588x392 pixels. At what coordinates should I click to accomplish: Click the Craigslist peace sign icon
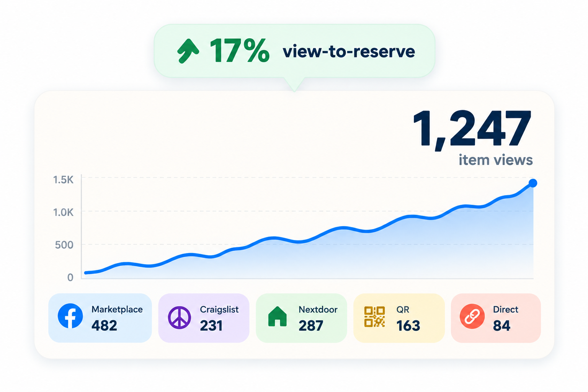click(x=179, y=317)
